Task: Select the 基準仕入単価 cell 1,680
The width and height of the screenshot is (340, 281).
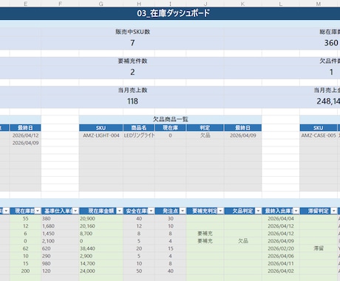Action: pyautogui.click(x=60, y=226)
